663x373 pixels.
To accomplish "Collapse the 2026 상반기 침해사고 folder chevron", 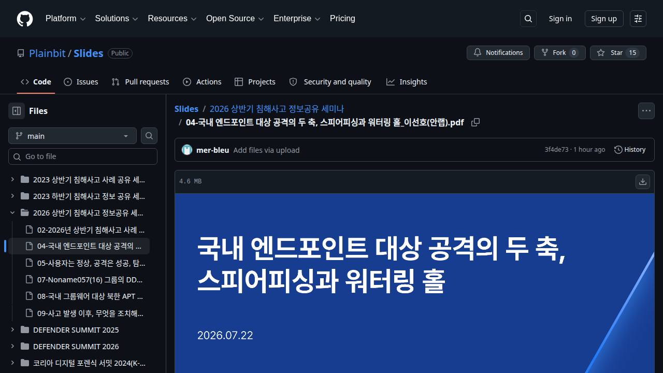I will click(12, 213).
